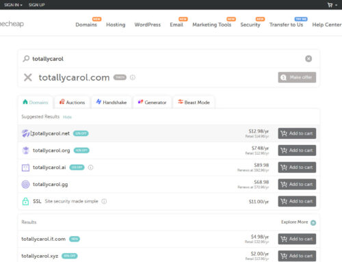Click the search magnifier icon
The width and height of the screenshot is (342, 262).
(x=26, y=59)
